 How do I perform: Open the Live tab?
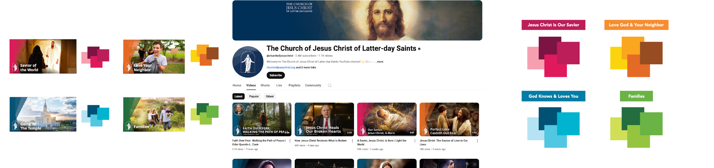click(x=279, y=85)
